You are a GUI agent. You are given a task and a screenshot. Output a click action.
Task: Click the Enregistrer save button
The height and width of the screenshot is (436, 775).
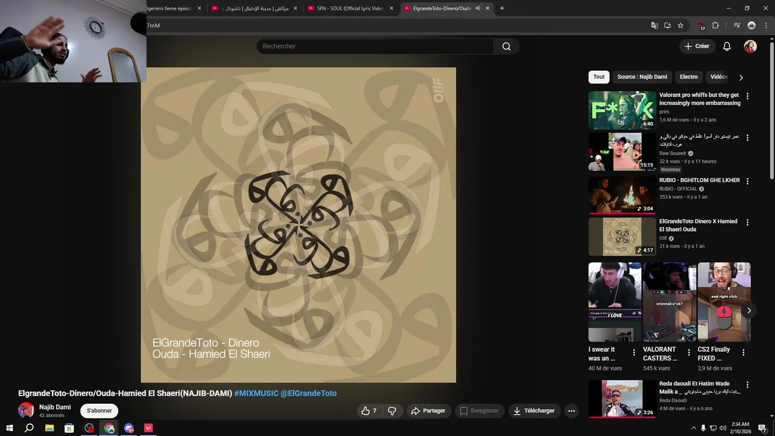coord(479,411)
